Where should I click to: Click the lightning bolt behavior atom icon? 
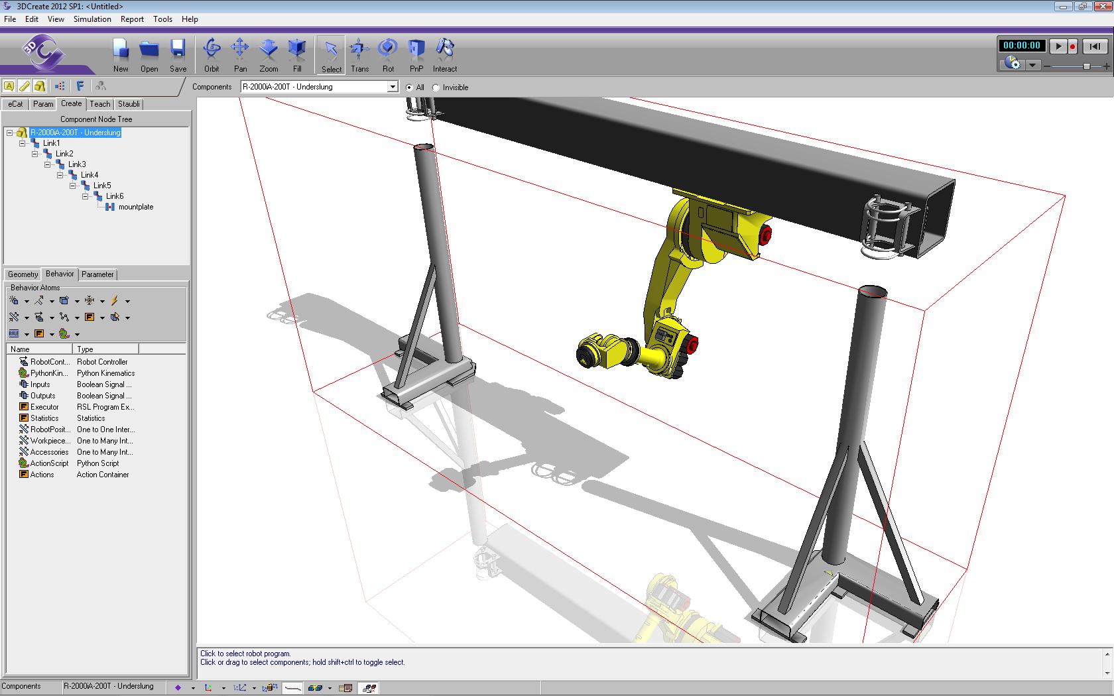(x=115, y=300)
